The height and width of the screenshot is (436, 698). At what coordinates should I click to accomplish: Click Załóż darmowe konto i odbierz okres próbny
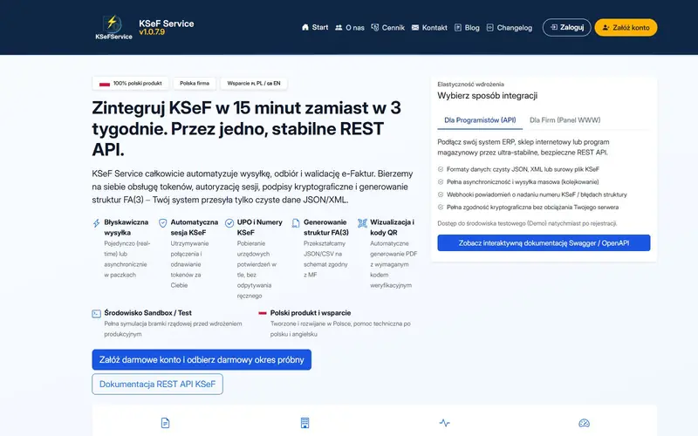(x=202, y=359)
